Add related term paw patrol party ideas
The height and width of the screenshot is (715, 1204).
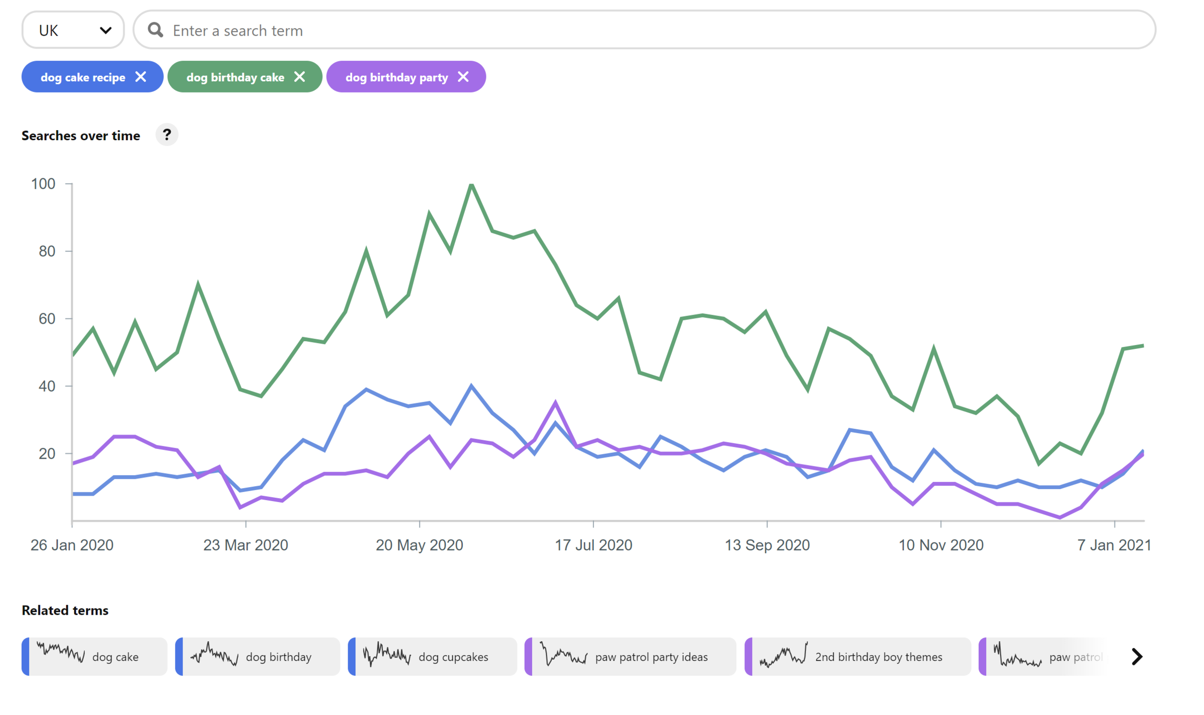[x=651, y=657]
